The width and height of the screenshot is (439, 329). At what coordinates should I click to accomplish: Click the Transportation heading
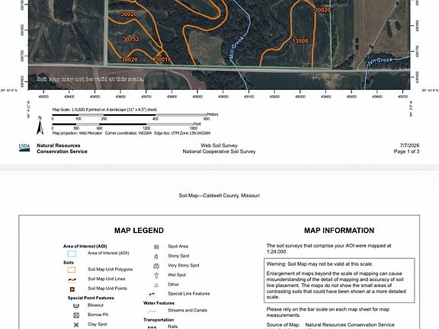159,320
